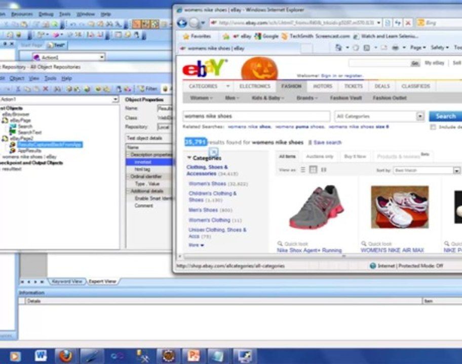The height and width of the screenshot is (364, 462).
Task: Click the IE forward arrow button
Action: click(x=194, y=23)
